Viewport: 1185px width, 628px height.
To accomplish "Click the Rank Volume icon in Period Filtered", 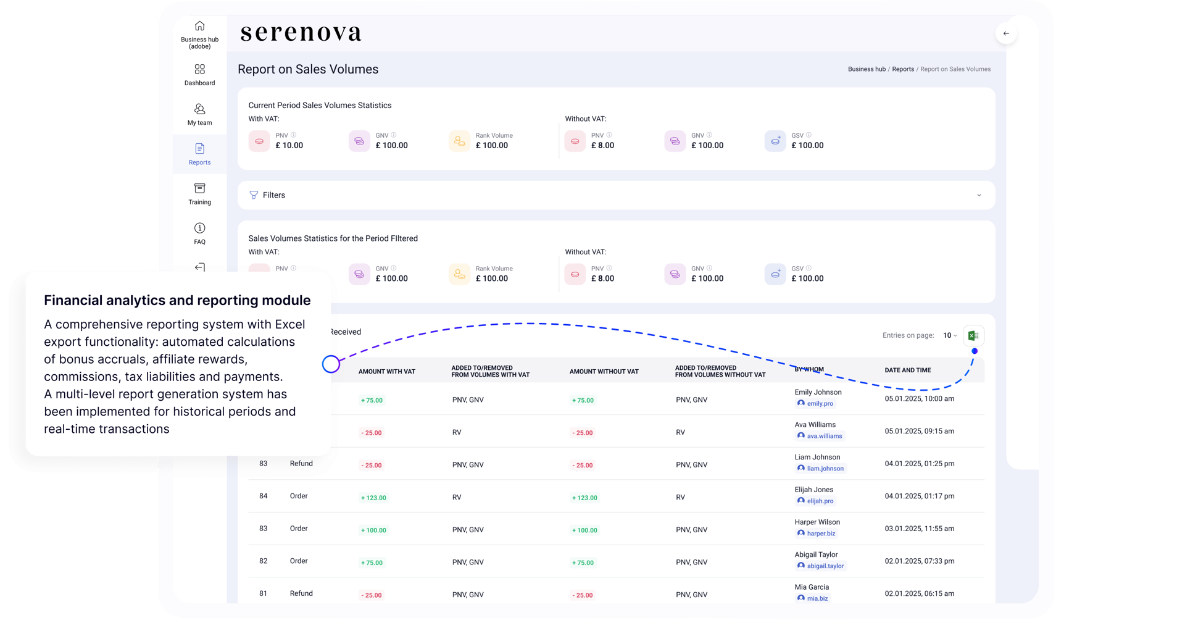I will coord(459,274).
